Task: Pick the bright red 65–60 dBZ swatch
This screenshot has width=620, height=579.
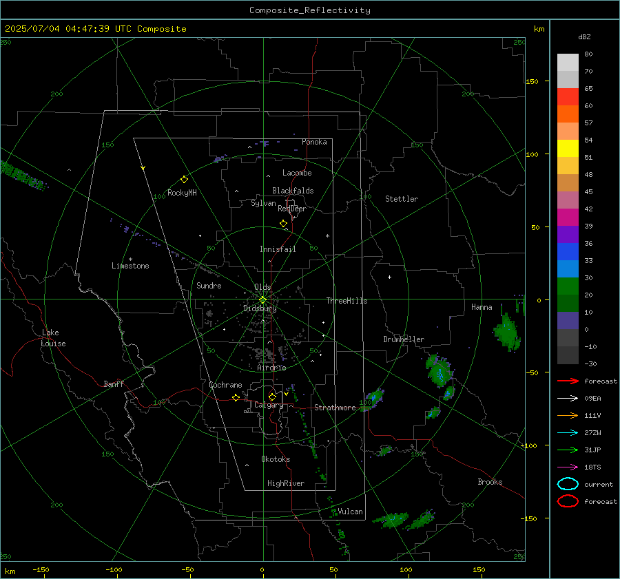Action: coord(568,97)
